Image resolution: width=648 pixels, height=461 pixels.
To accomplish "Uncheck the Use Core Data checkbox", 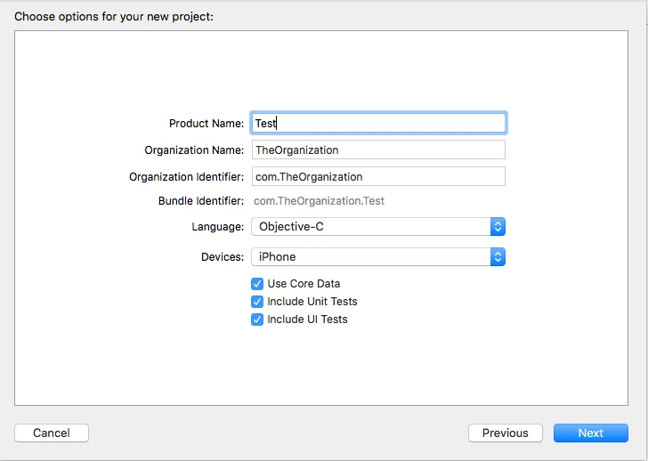I will pyautogui.click(x=257, y=284).
